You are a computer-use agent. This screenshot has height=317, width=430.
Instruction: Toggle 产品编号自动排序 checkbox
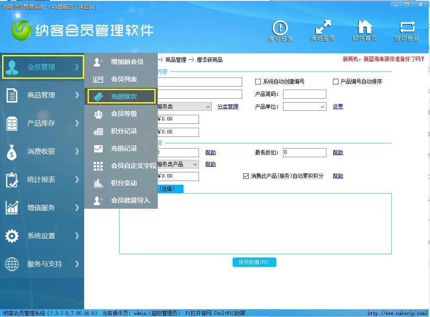336,82
